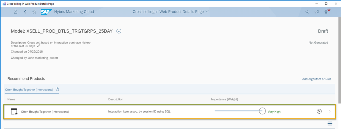
Task: Open notifications megaphone icon
Action: point(317,12)
